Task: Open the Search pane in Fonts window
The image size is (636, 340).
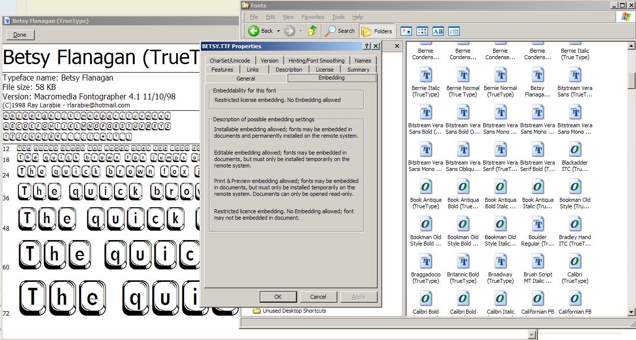Action: tap(340, 31)
